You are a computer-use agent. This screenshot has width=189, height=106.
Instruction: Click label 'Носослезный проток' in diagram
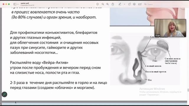(x=156, y=72)
